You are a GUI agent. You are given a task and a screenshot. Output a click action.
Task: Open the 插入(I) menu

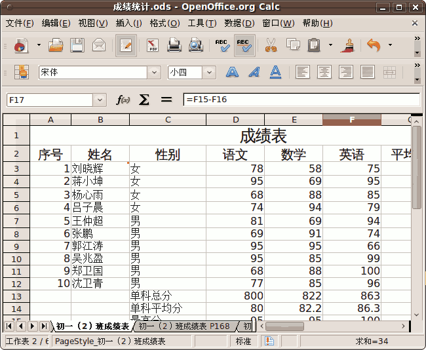pos(128,23)
